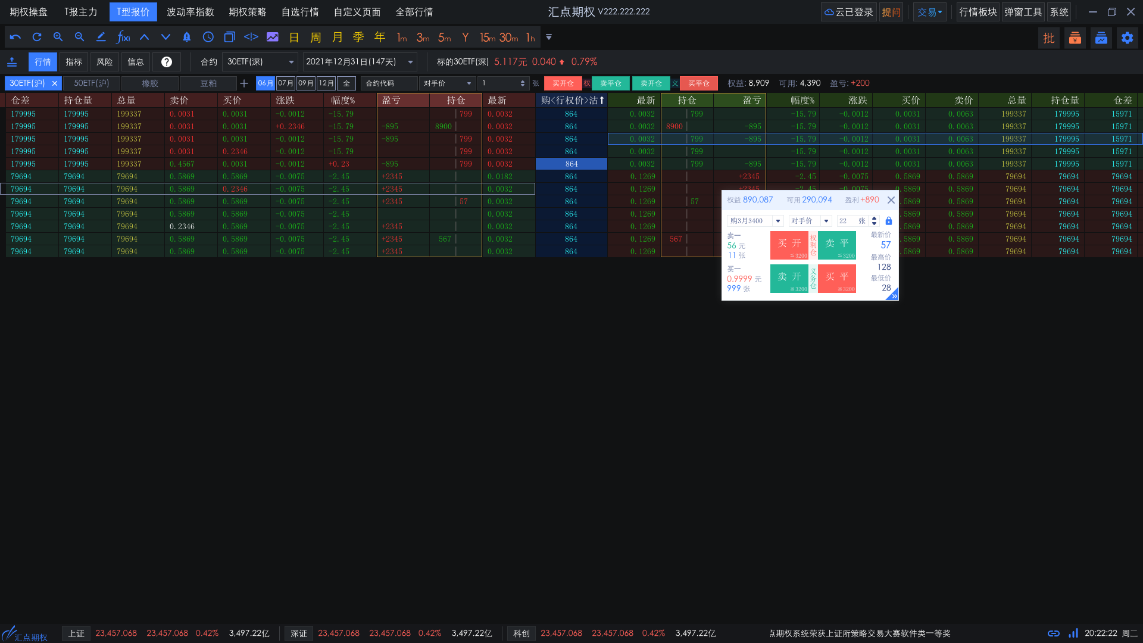This screenshot has width=1143, height=643.
Task: Click the zoom in magnifier icon
Action: coord(58,37)
